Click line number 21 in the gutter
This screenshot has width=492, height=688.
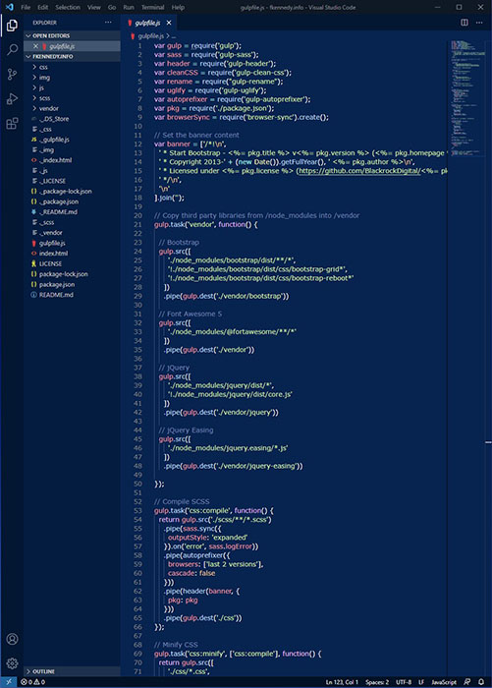(137, 224)
